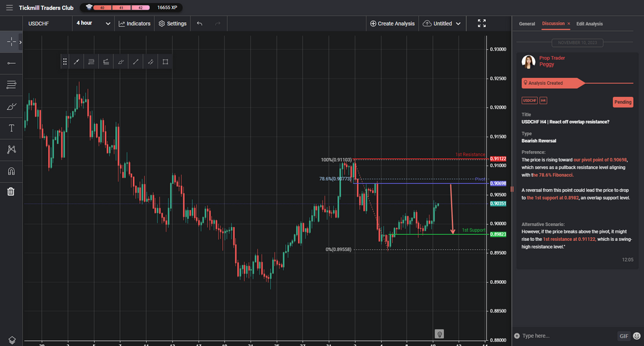The width and height of the screenshot is (644, 346).
Task: Open the emoji picker
Action: (x=636, y=336)
